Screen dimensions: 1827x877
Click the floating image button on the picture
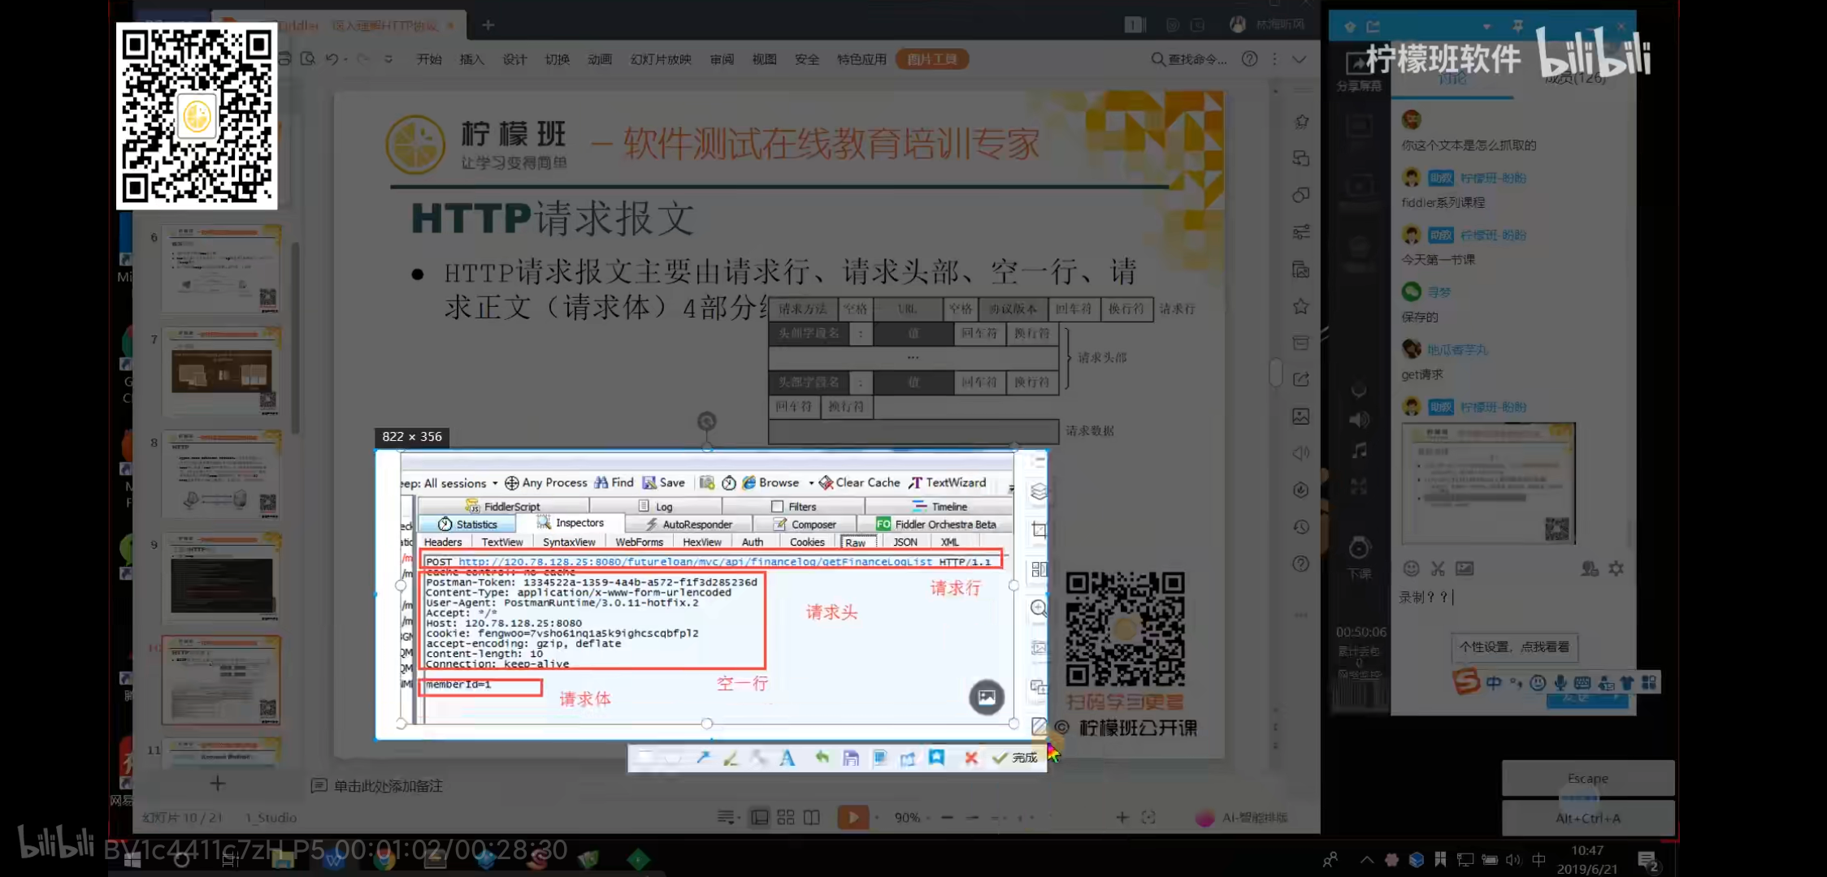pos(987,697)
